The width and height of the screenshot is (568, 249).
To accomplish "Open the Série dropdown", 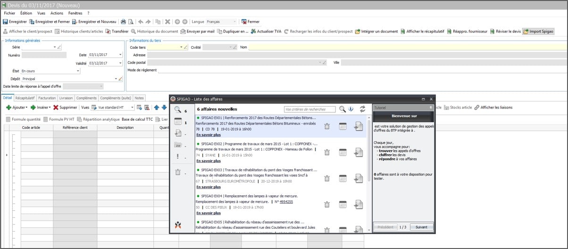I will coord(55,47).
